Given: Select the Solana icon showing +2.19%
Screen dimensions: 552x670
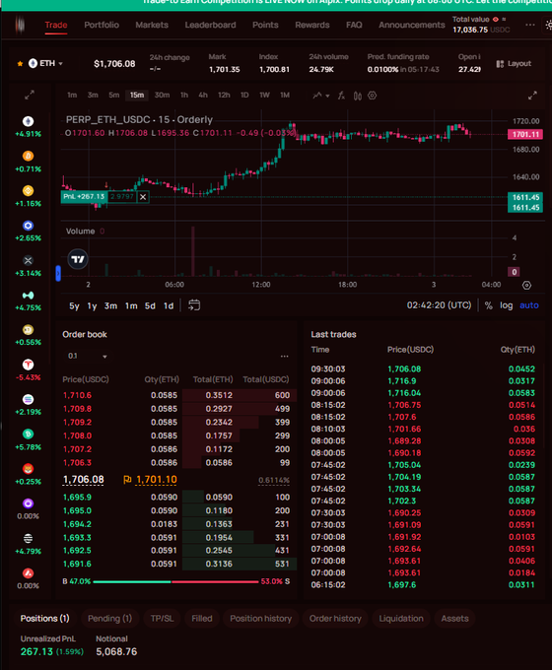Looking at the screenshot, I should [x=29, y=399].
